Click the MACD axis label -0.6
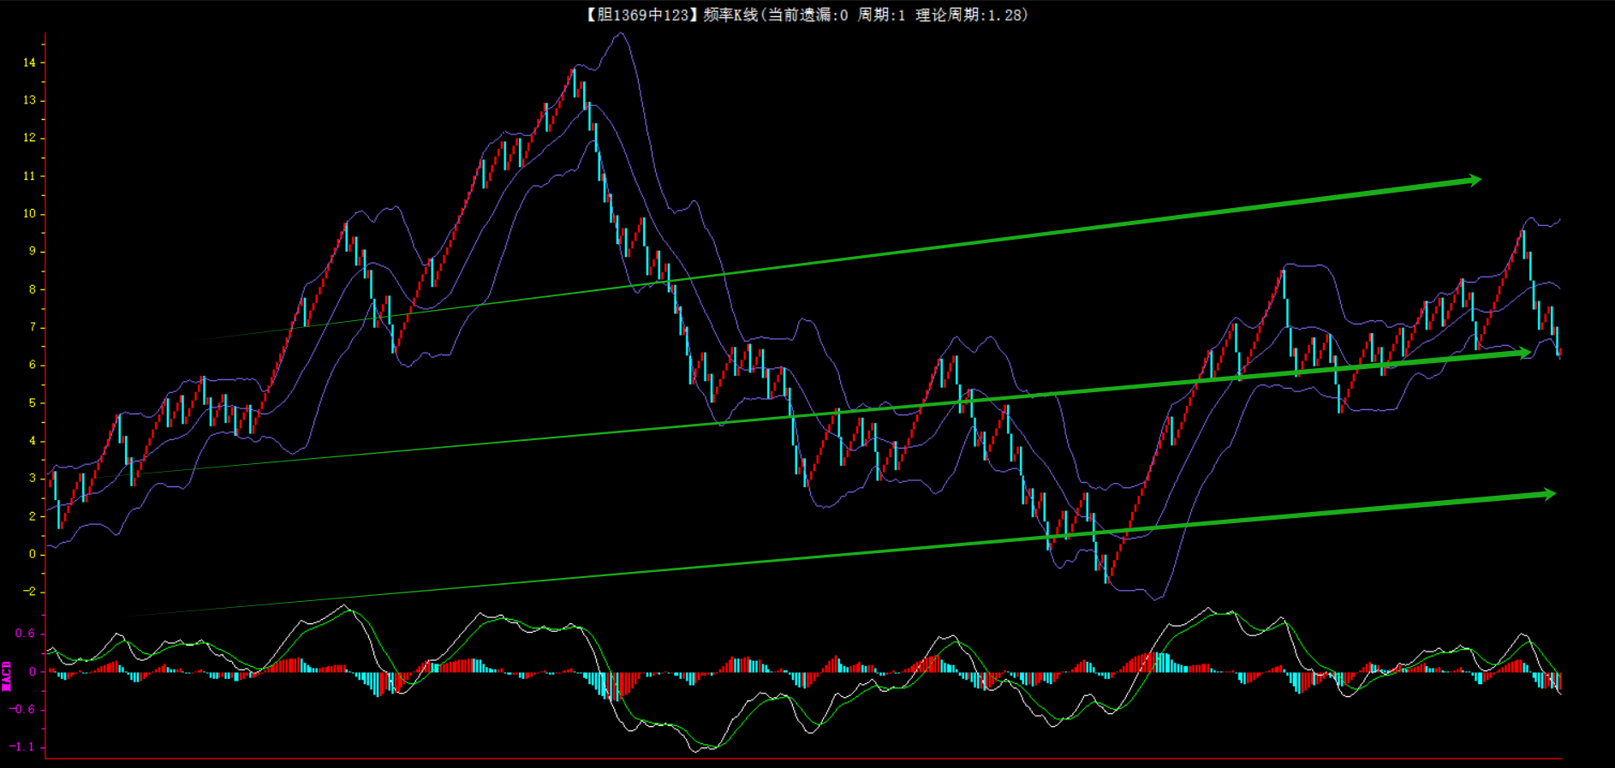 (x=23, y=709)
